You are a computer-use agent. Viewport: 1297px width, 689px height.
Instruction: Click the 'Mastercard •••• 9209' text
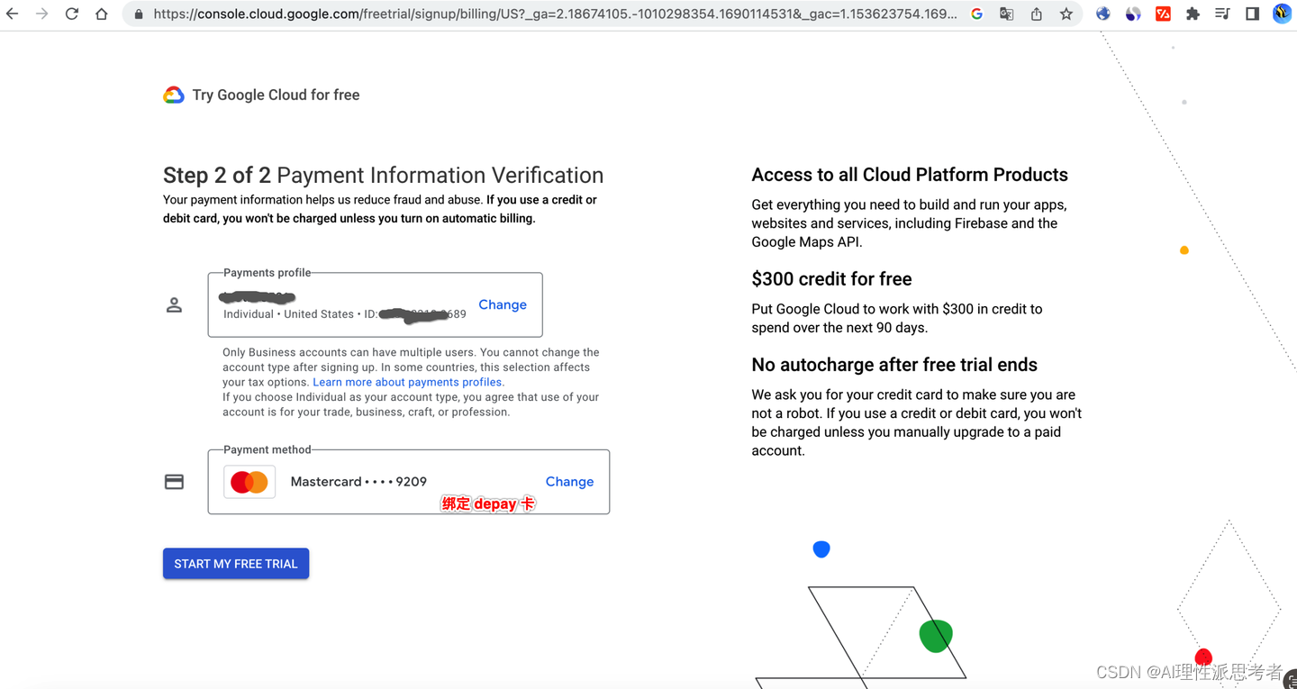pyautogui.click(x=358, y=482)
